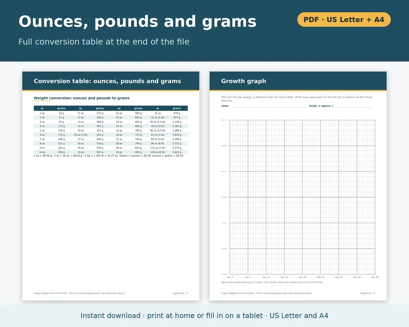
Task: Click the "Weight conversion: ounces and pounds to grams" subheading
Action: tap(81, 98)
